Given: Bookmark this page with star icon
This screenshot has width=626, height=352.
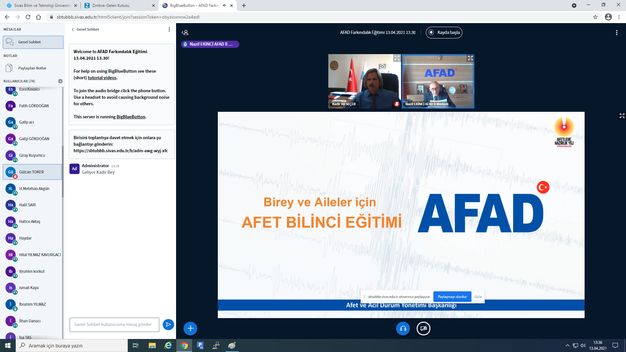Looking at the screenshot, I should pos(595,17).
